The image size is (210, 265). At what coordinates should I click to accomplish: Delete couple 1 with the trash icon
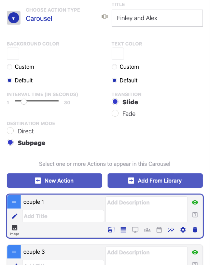pos(195,230)
